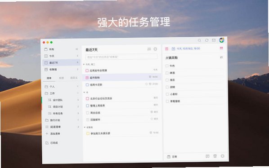The width and height of the screenshot is (269, 168).
Task: Tick the 小麦粉 checklist item
Action: pyautogui.click(x=167, y=94)
